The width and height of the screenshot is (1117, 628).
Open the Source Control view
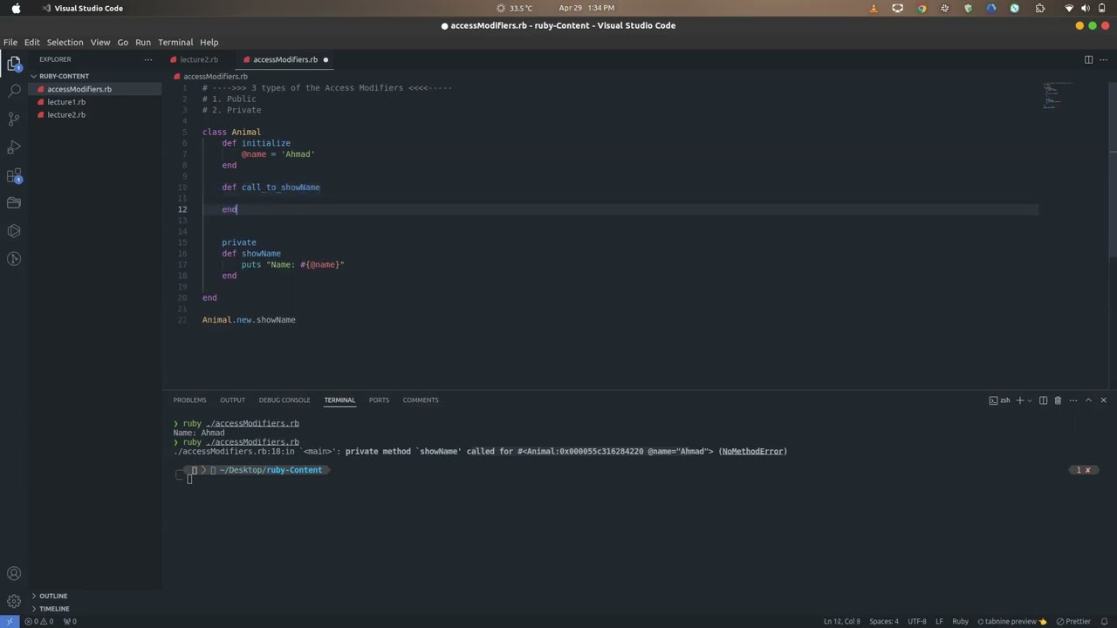point(14,119)
